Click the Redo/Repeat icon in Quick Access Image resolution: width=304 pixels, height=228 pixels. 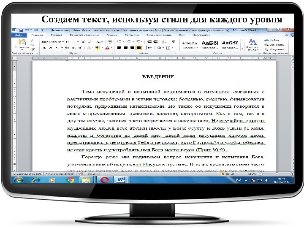coord(36,30)
